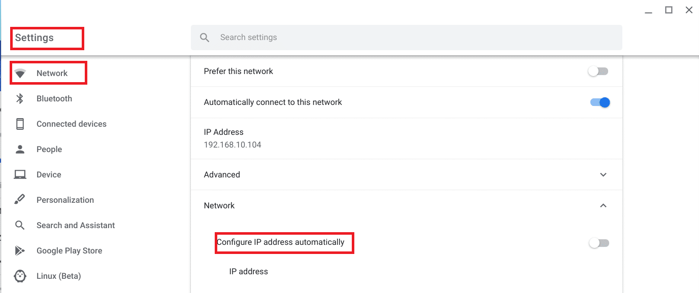Click the Google Play Store icon
The image size is (699, 293).
pos(20,250)
